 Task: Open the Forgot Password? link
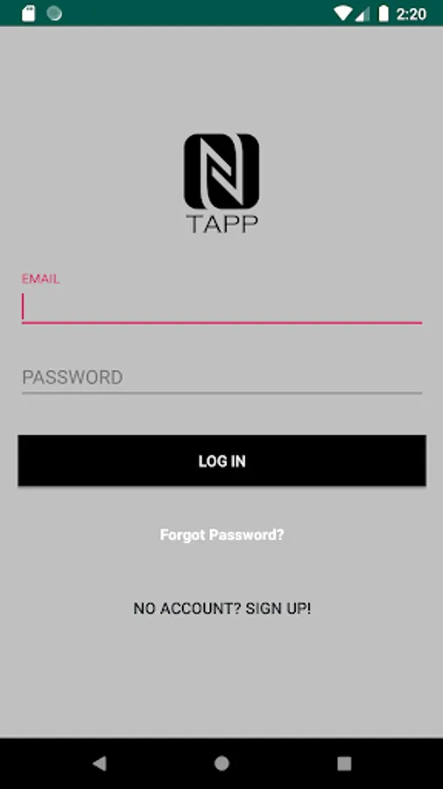pos(221,535)
